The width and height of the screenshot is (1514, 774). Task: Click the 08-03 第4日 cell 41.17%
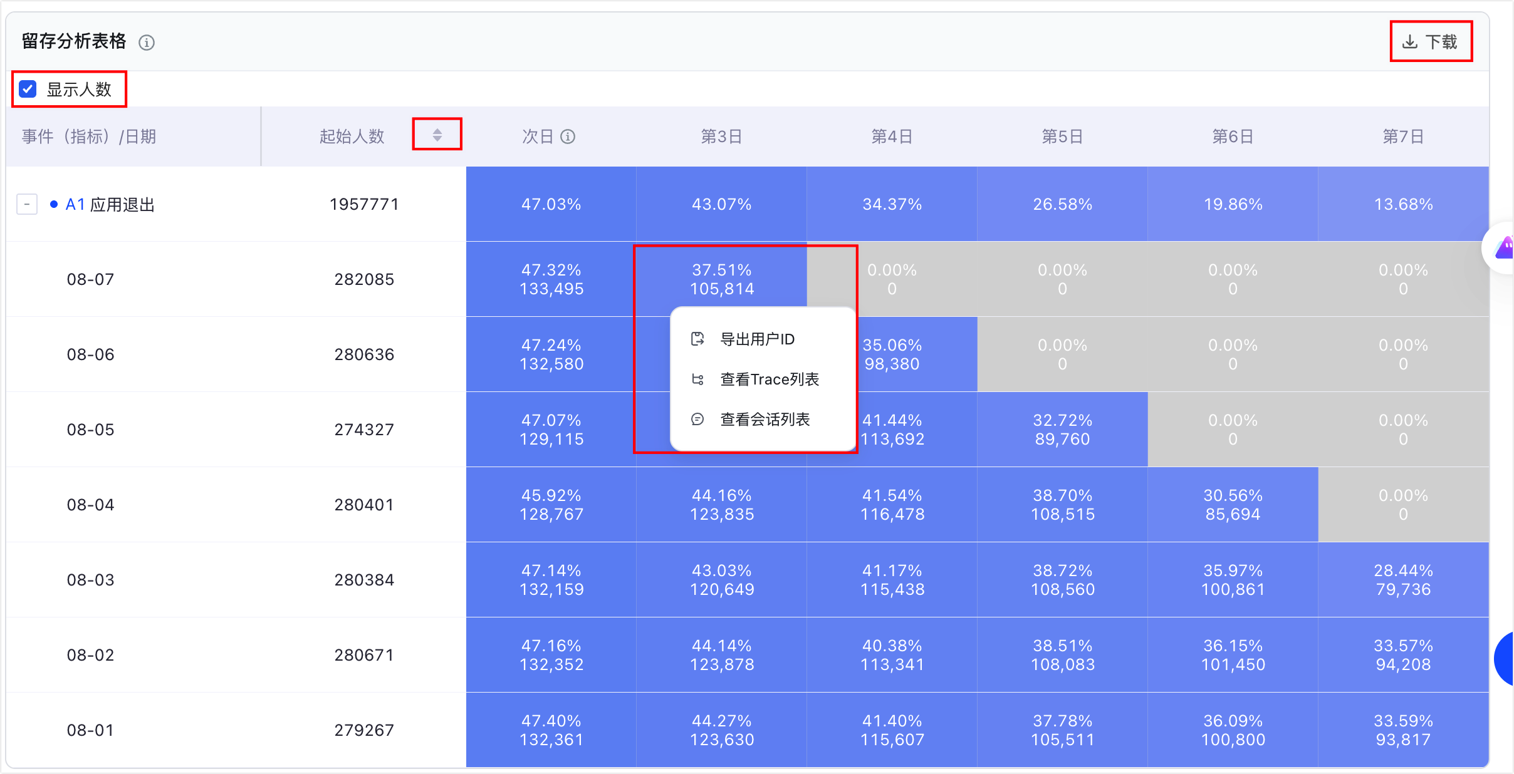(892, 580)
